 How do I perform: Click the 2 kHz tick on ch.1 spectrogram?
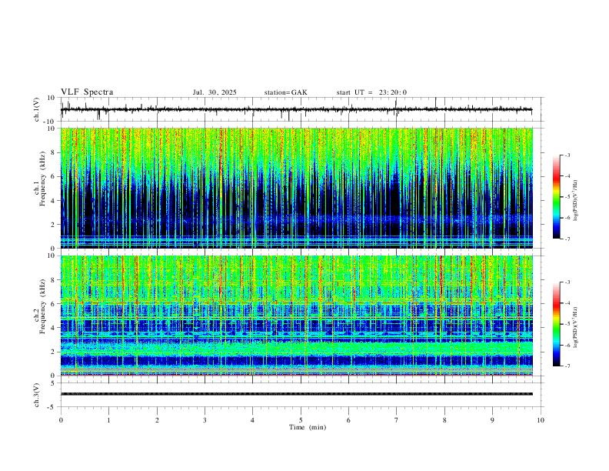click(53, 225)
